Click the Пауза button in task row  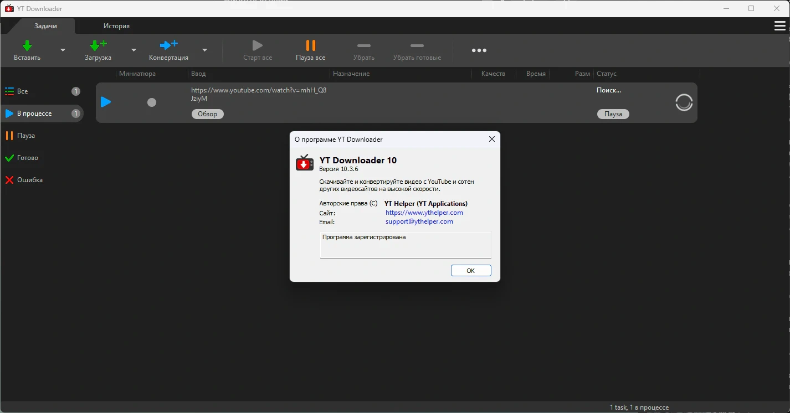(613, 114)
